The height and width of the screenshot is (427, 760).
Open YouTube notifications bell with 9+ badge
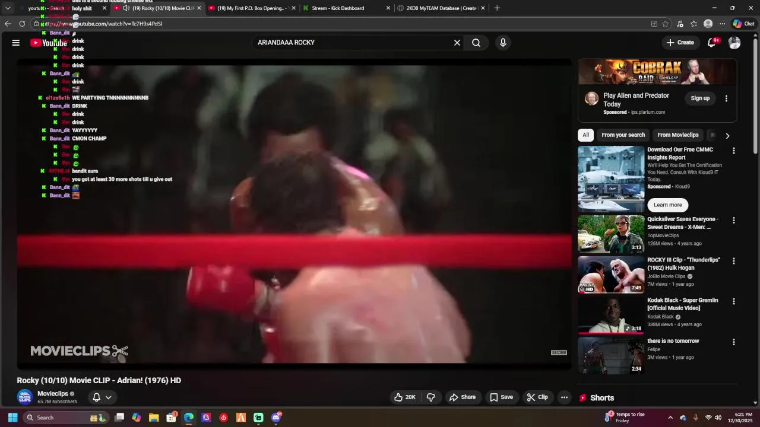[712, 43]
